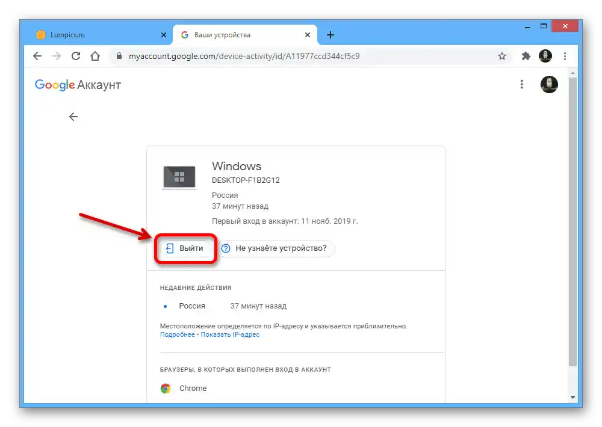Image resolution: width=602 pixels, height=427 pixels.
Task: Open the browser home page icon
Action: 95,56
